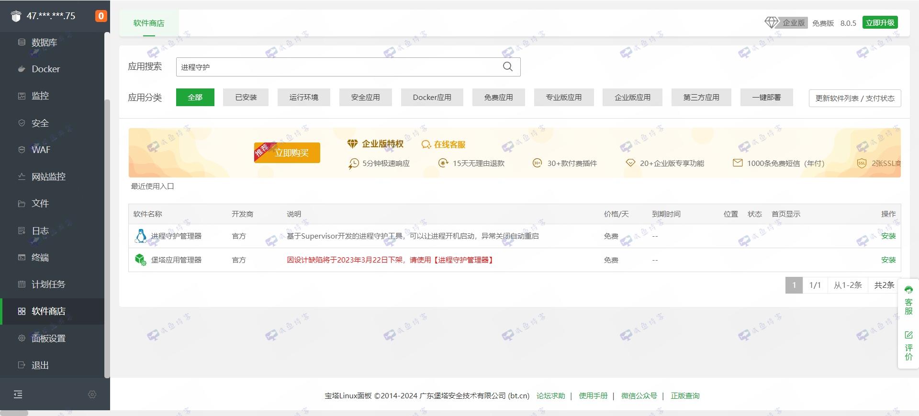Click the 进程守护管理器 penguin icon
Image resolution: width=919 pixels, height=416 pixels.
(x=141, y=236)
